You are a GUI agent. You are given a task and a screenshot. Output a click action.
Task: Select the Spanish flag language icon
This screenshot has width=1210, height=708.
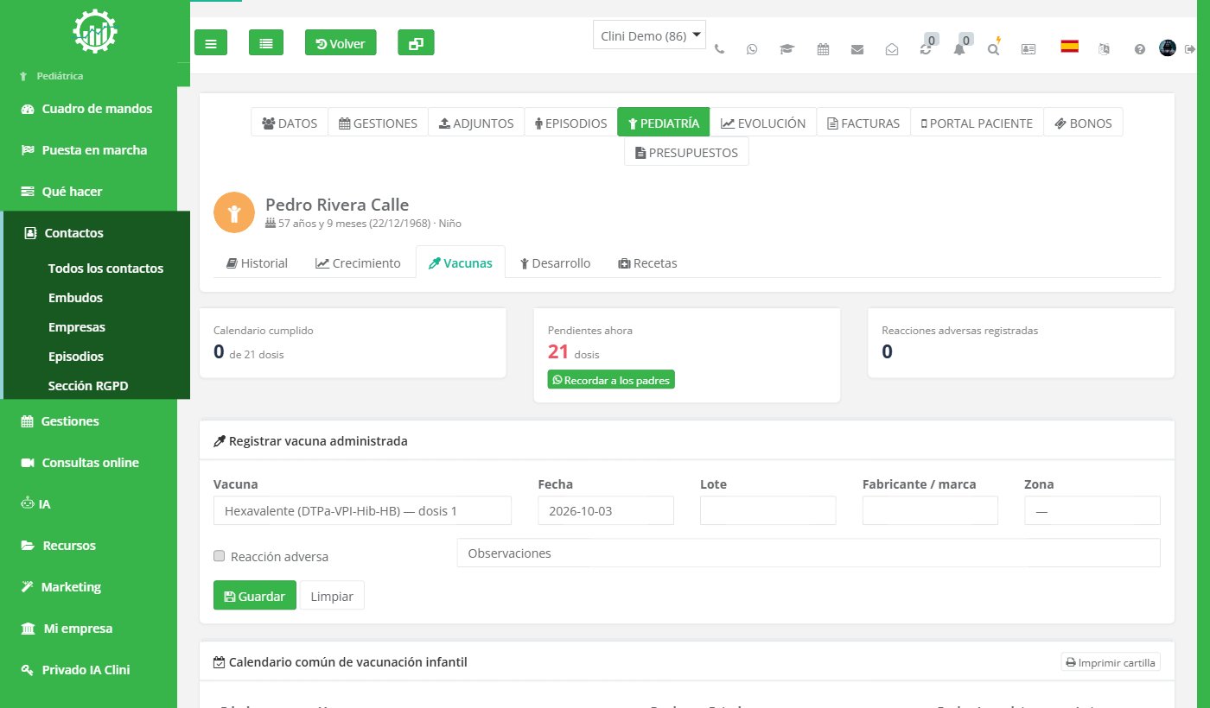[1070, 47]
